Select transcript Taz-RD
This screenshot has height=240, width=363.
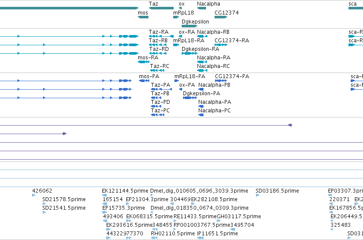coord(159,49)
